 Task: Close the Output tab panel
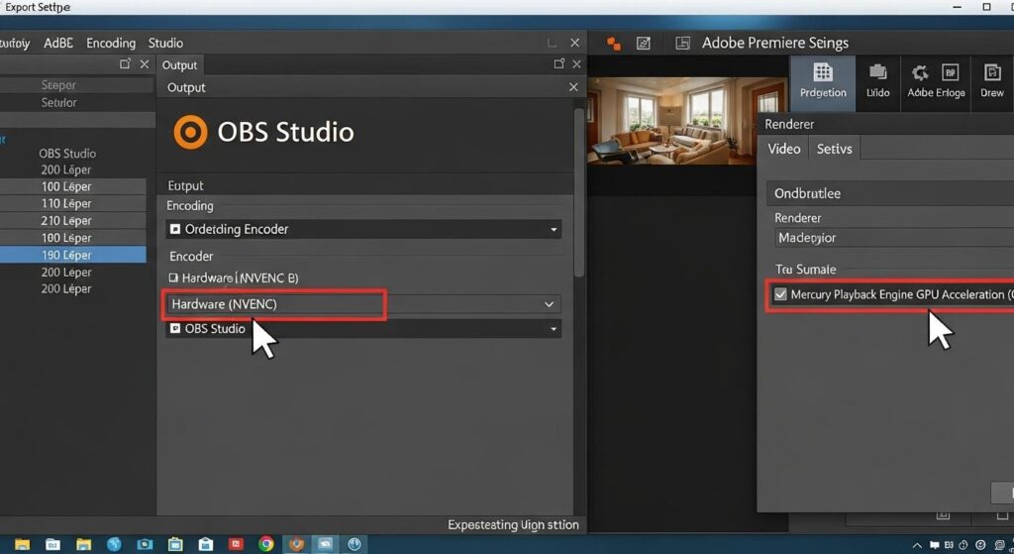pos(576,64)
